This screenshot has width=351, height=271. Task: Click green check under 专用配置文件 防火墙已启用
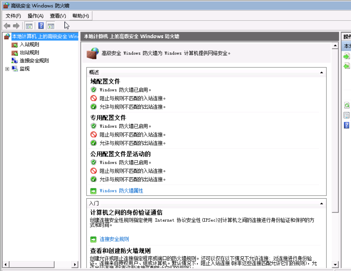[x=94, y=126]
